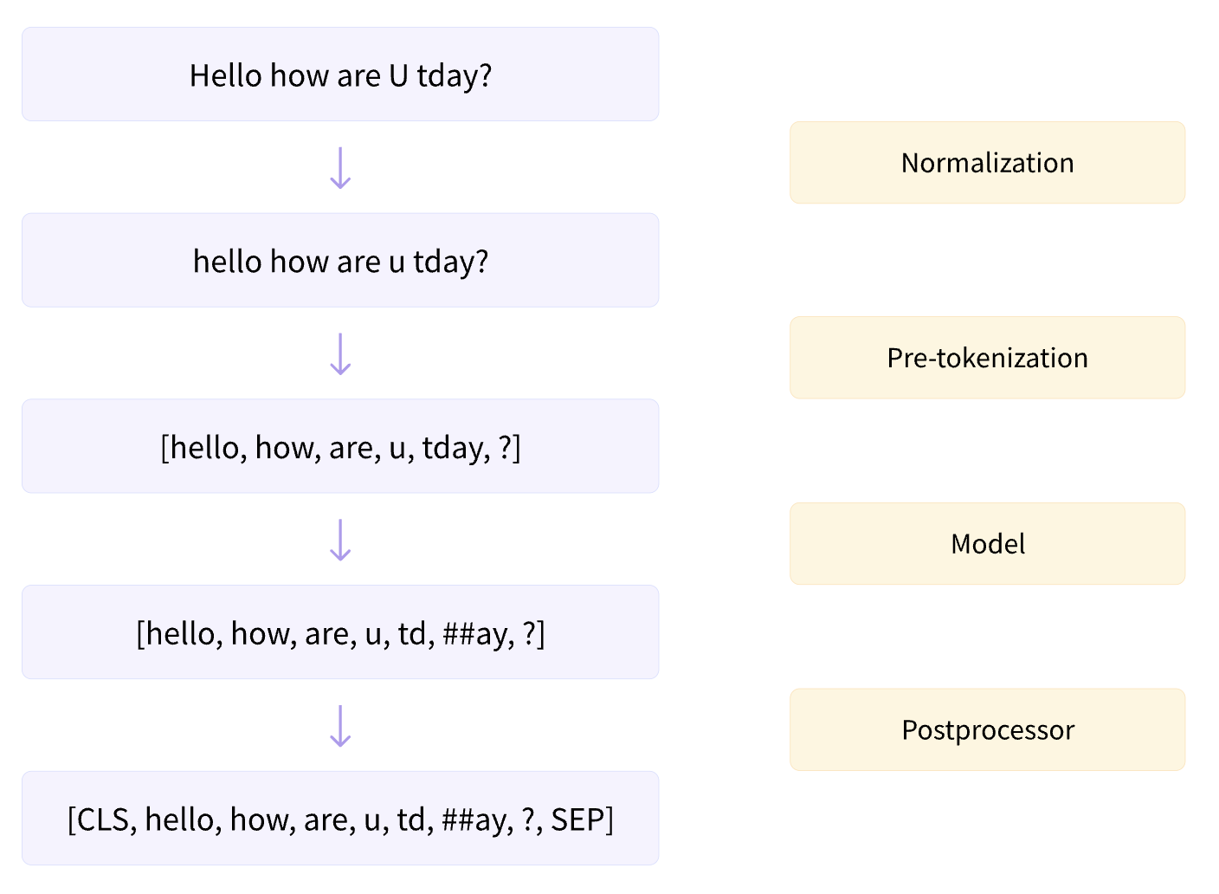The image size is (1219, 894).
Task: Click the arrow leading into the CLS/SEP box
Action: [340, 726]
